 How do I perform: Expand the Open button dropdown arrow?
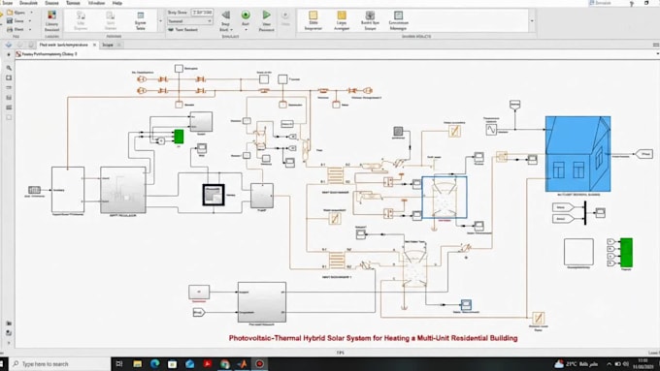point(31,13)
